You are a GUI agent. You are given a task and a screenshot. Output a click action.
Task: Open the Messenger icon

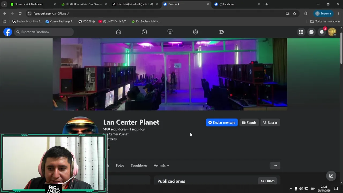311,32
